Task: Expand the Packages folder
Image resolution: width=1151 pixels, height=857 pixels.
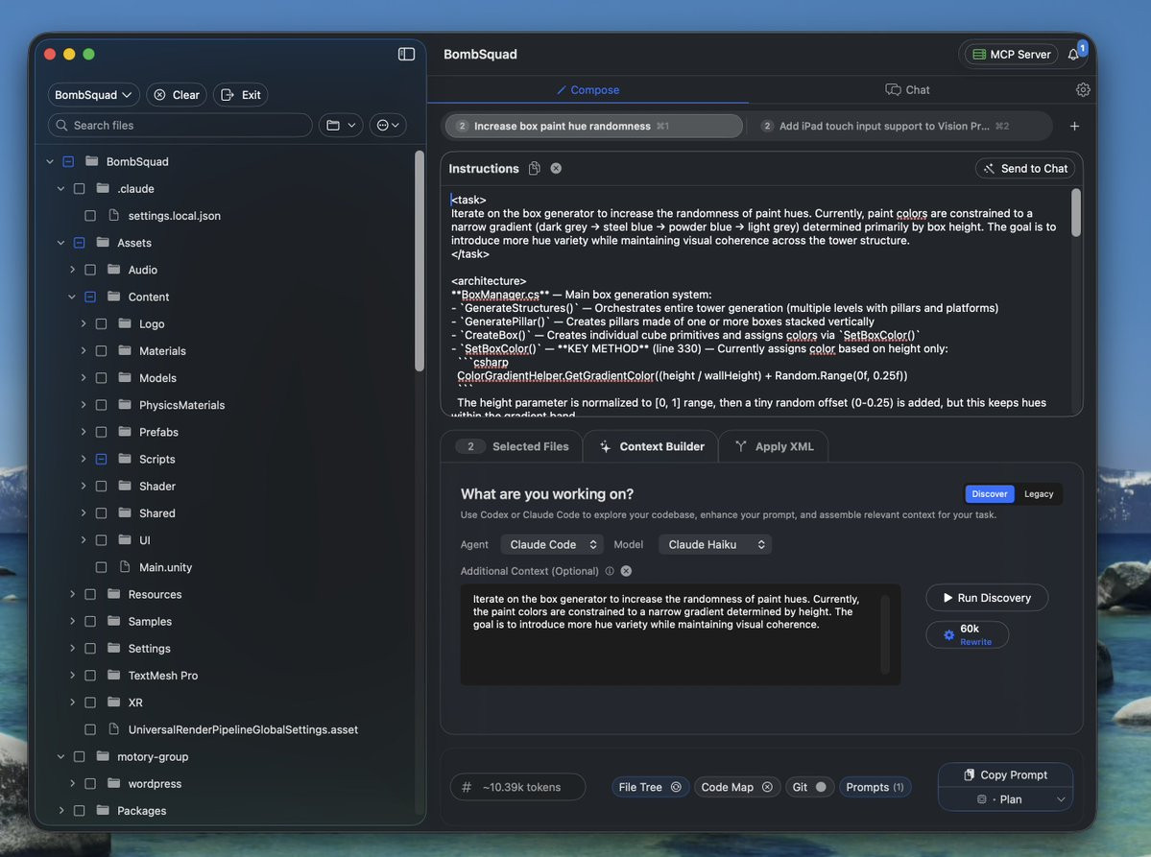Action: pos(60,811)
